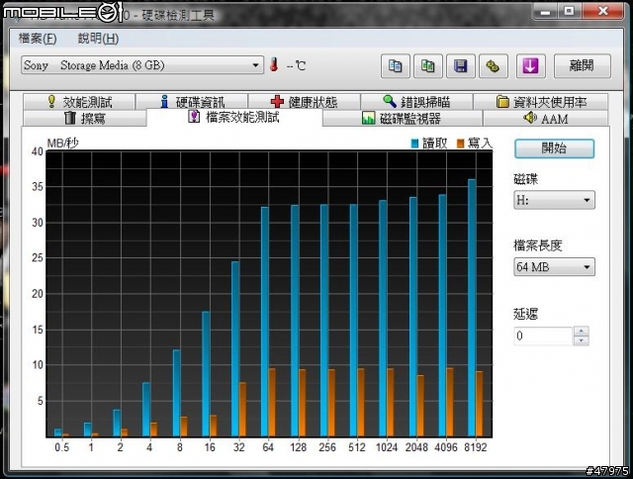Screen dimensions: 633x479
Task: Click the copy screenshot to clipboard icon
Action: (428, 66)
